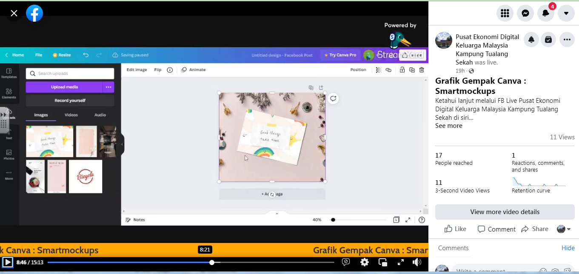Adjust the Canva zoom slider
The image size is (579, 274).
(358, 220)
